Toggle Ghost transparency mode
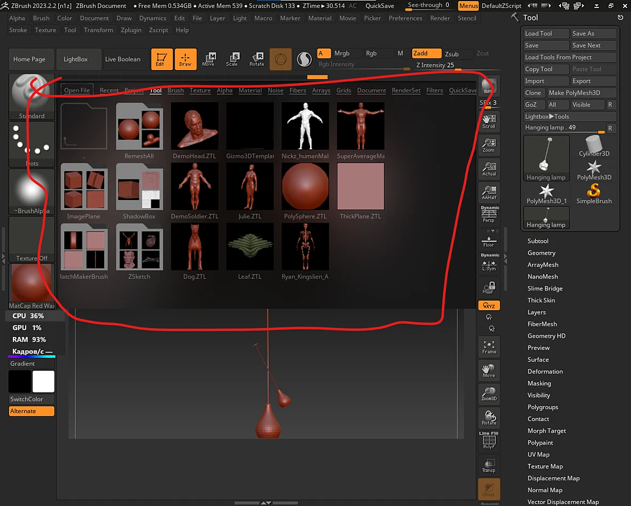This screenshot has width=631, height=506. [x=489, y=489]
